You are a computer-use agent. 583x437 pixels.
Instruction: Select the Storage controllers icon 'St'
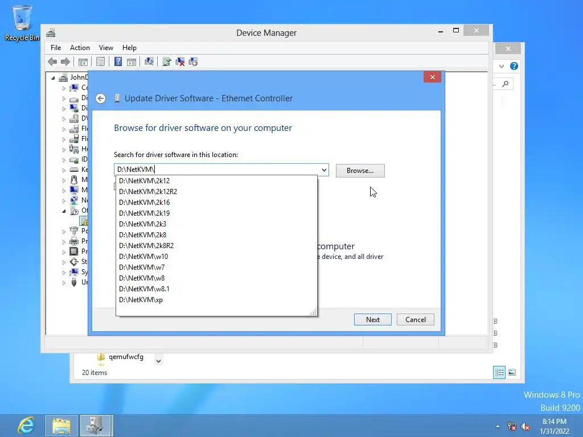[x=74, y=262]
